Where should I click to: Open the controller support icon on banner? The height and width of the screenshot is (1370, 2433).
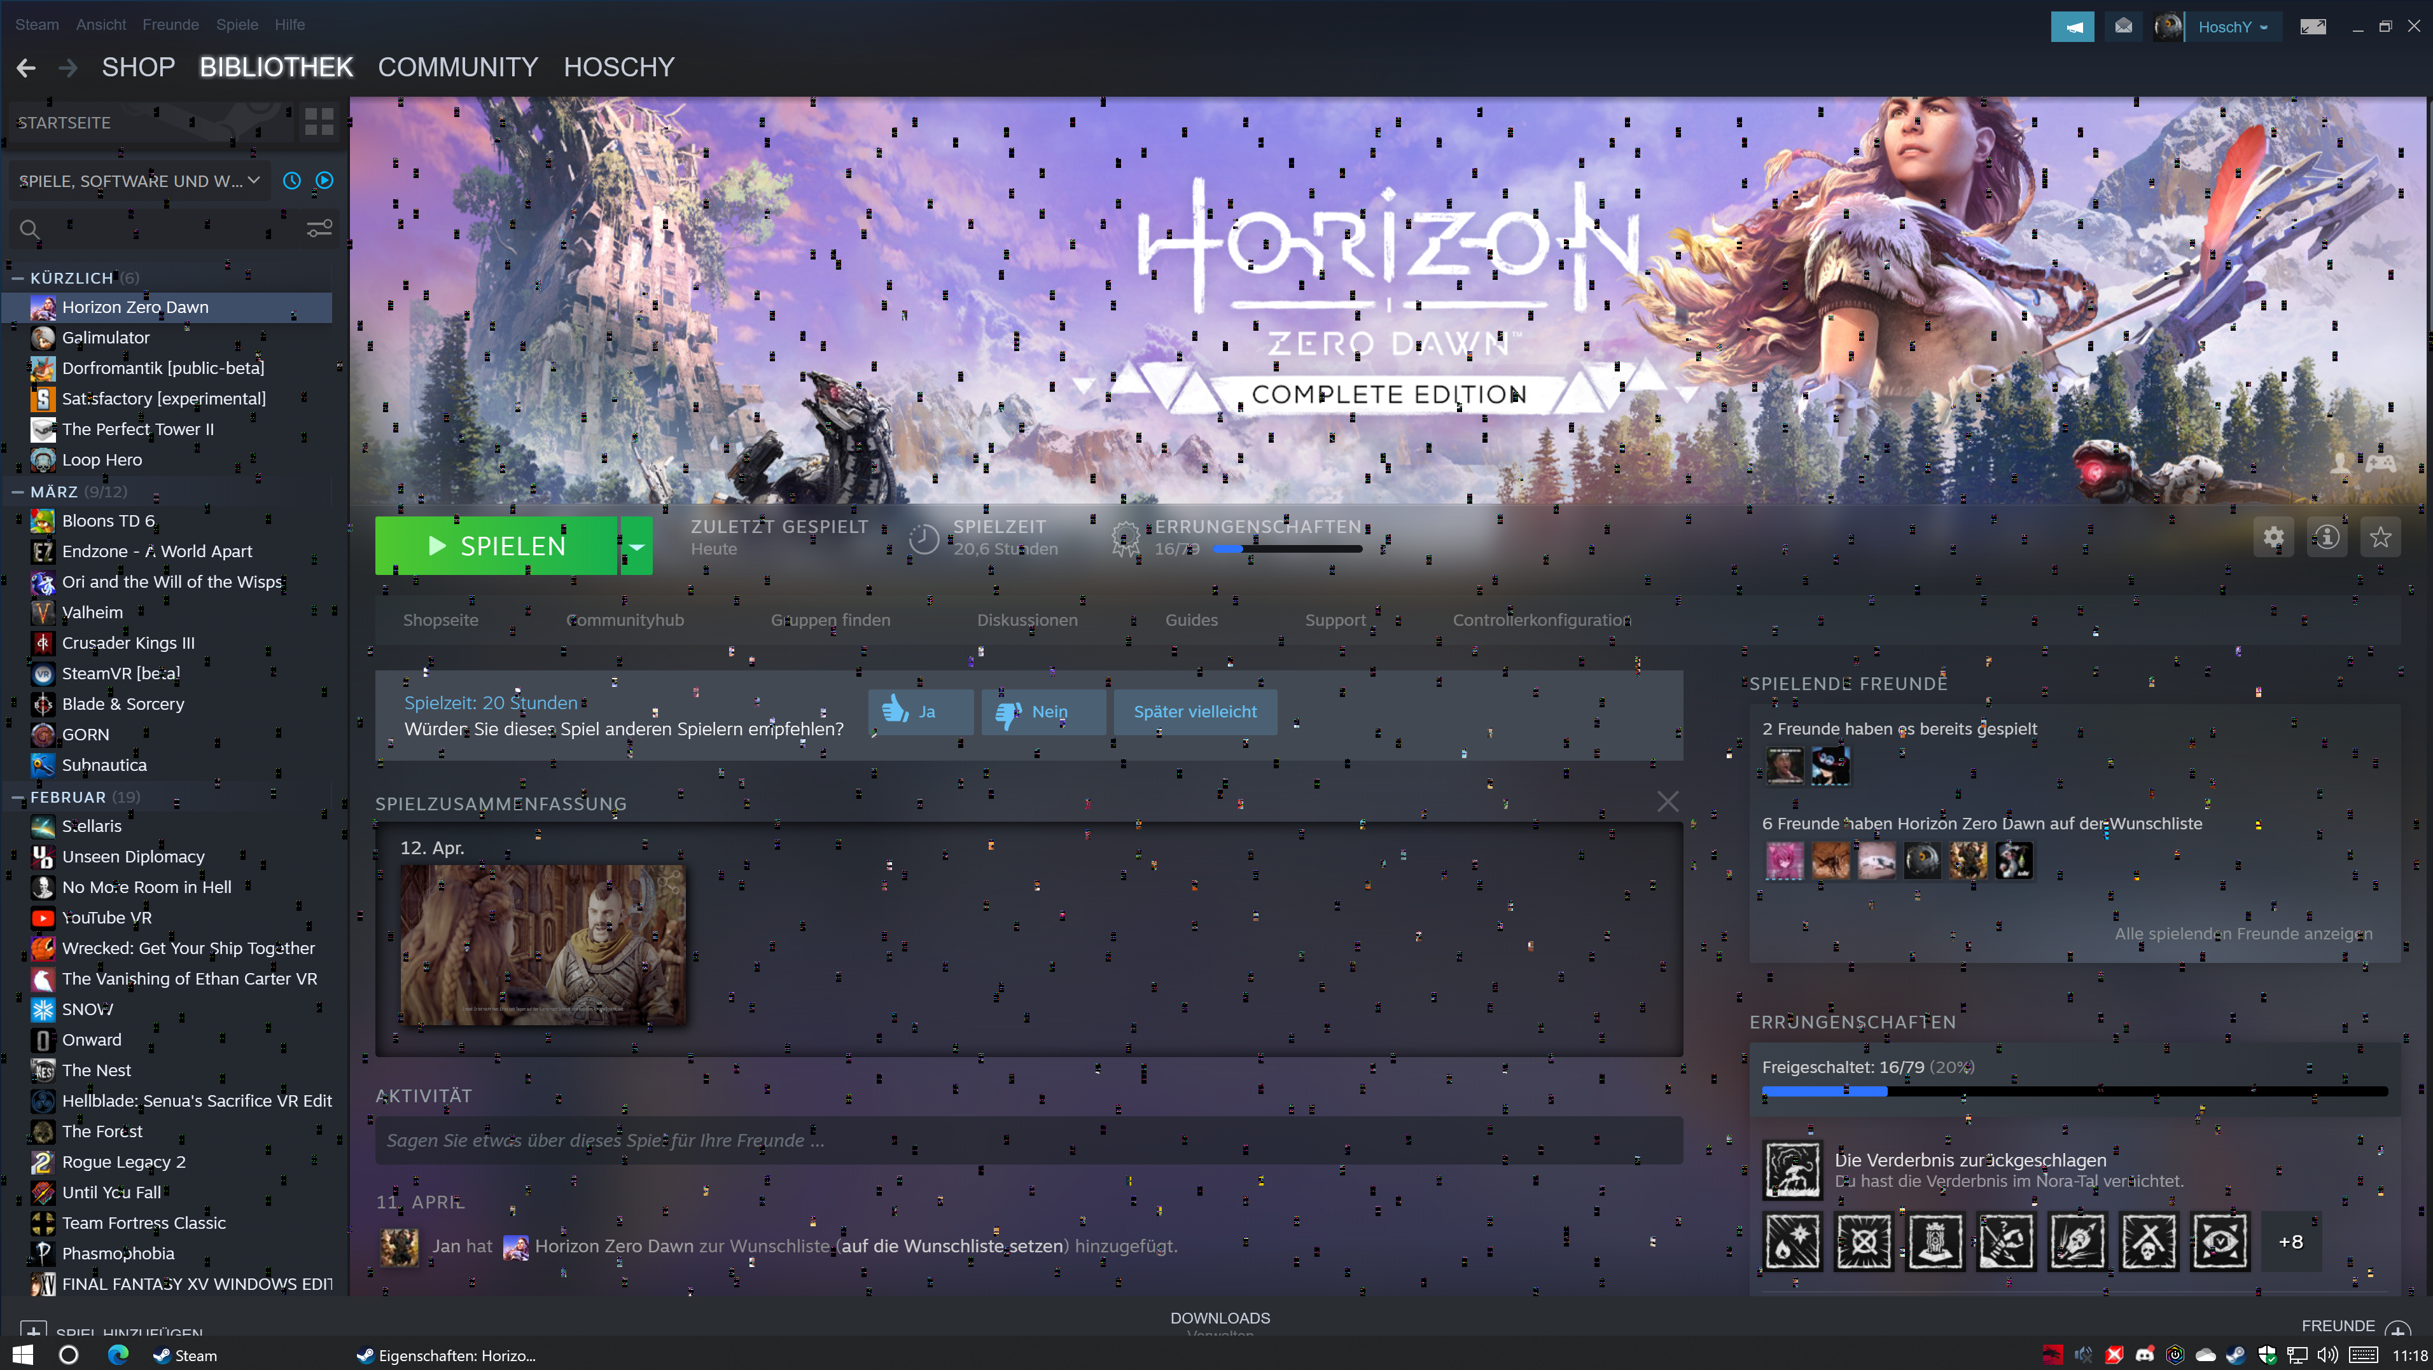2380,462
